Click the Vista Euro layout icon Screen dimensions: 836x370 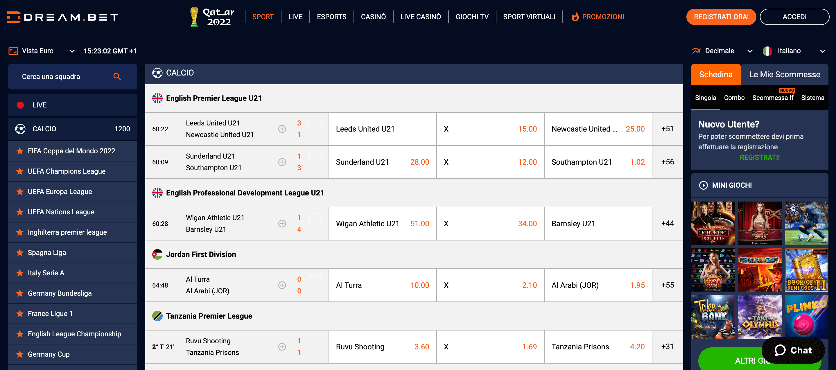click(x=13, y=51)
